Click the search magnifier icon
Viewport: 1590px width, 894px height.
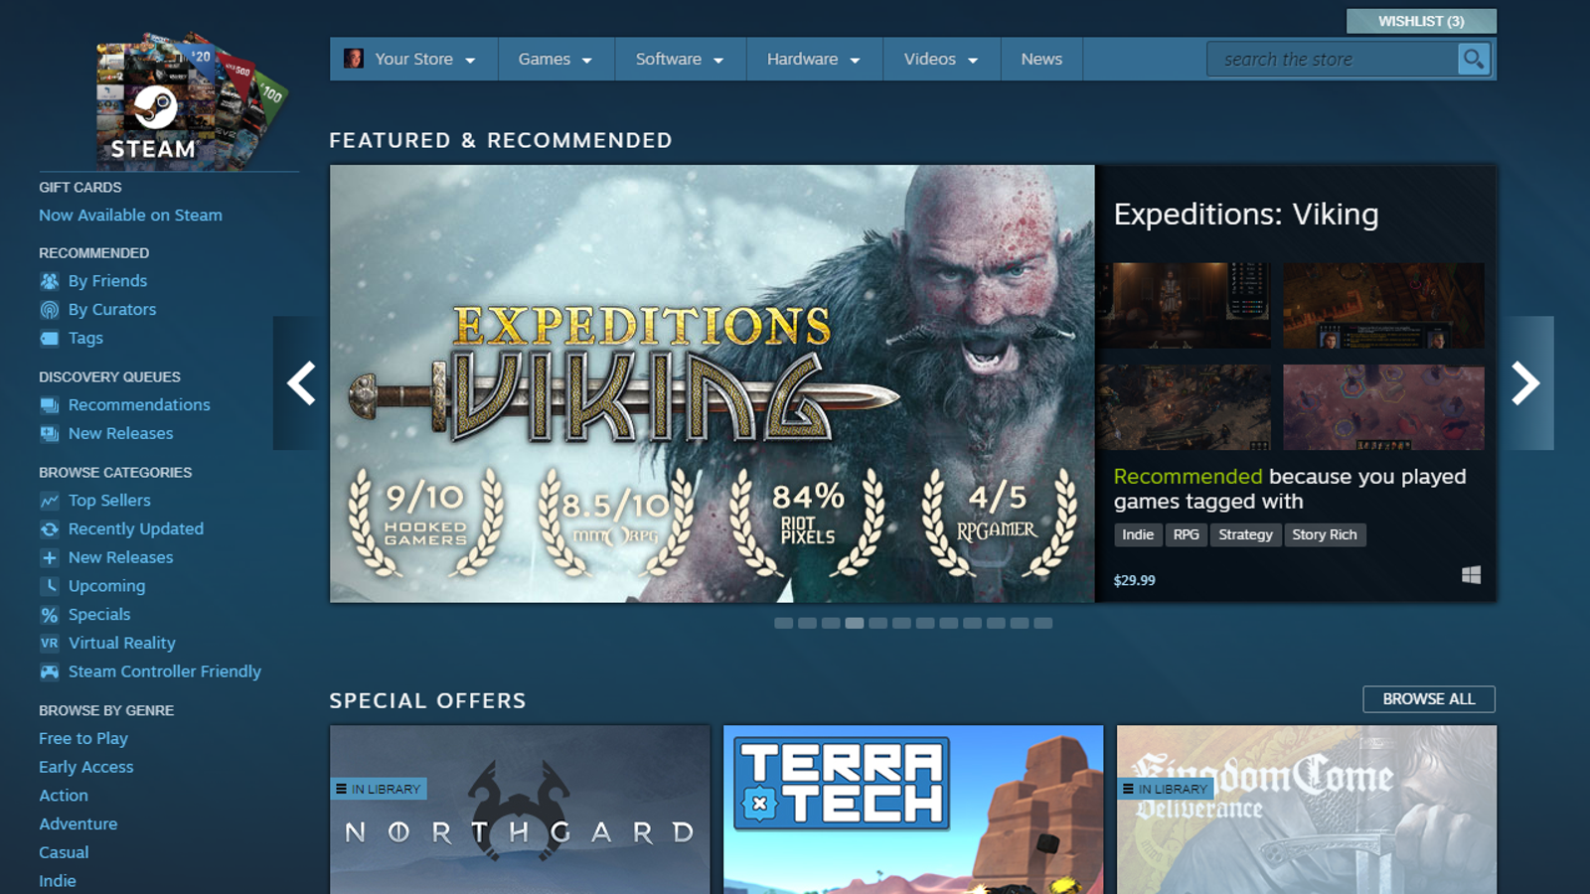pyautogui.click(x=1474, y=60)
